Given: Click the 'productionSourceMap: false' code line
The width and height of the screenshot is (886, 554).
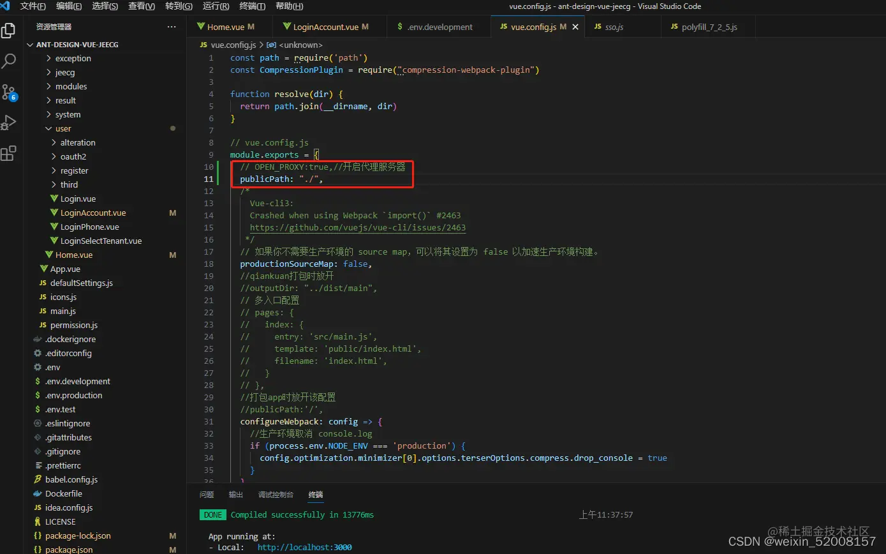Looking at the screenshot, I should 306,264.
